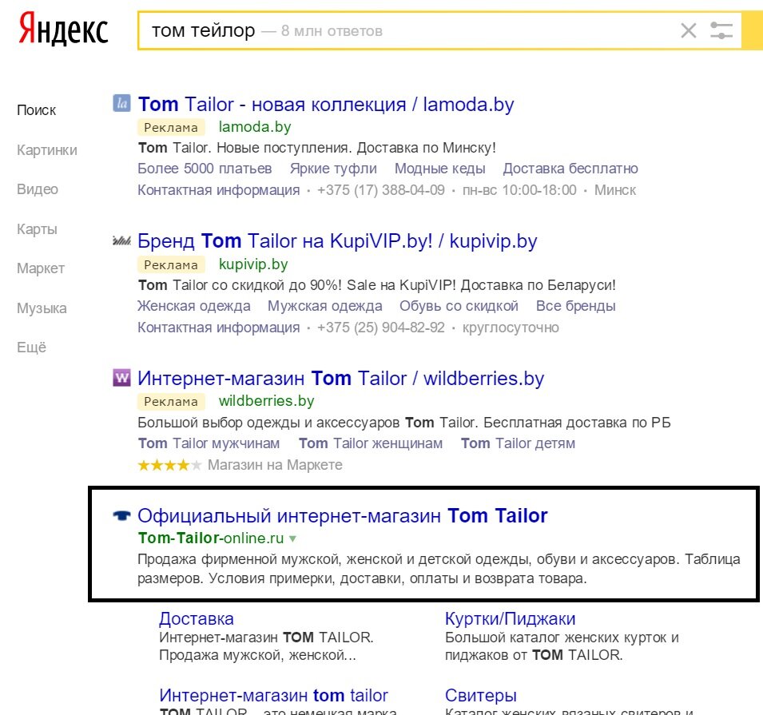Expand the Ещё sidebar menu
The height and width of the screenshot is (715, 763).
click(37, 347)
